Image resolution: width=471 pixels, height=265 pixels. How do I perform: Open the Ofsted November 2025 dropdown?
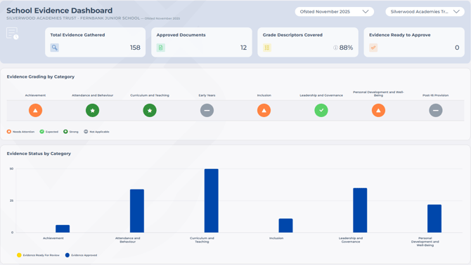pyautogui.click(x=335, y=12)
